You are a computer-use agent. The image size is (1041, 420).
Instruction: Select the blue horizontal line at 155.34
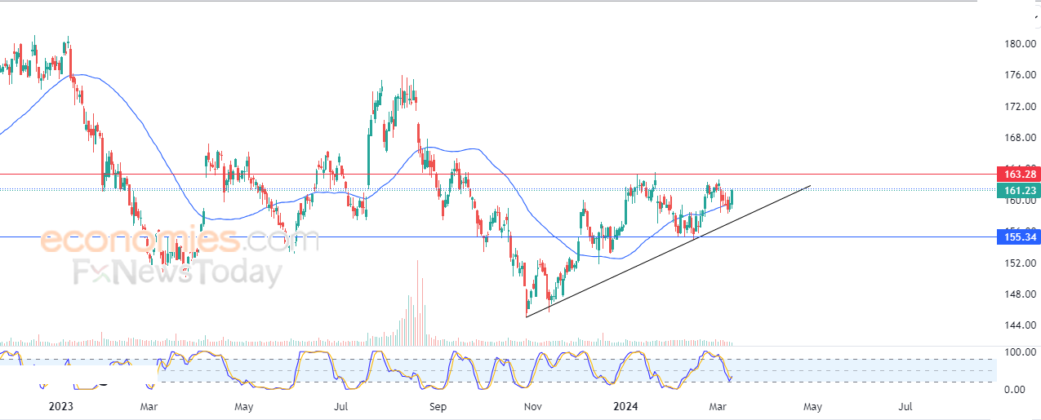tap(498, 237)
